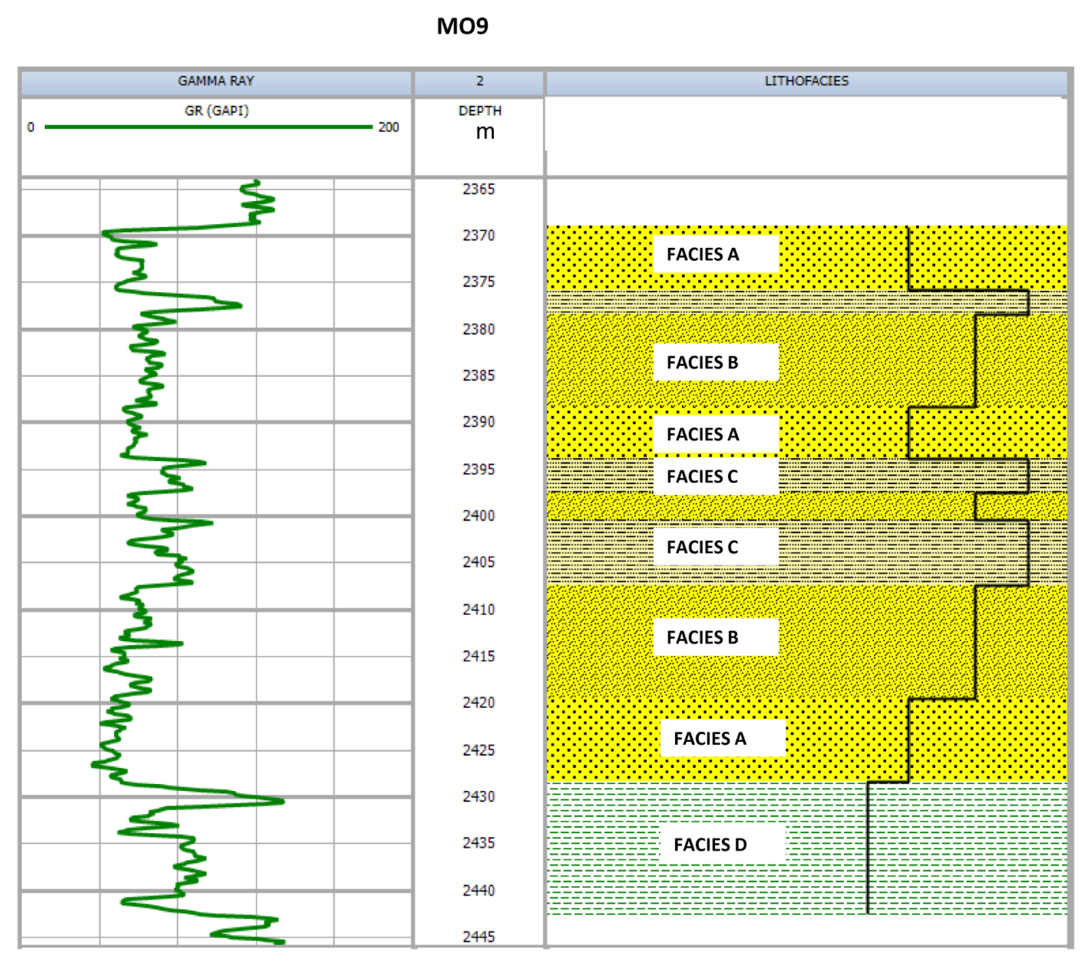Click the GAMMA RAY track header

216,81
